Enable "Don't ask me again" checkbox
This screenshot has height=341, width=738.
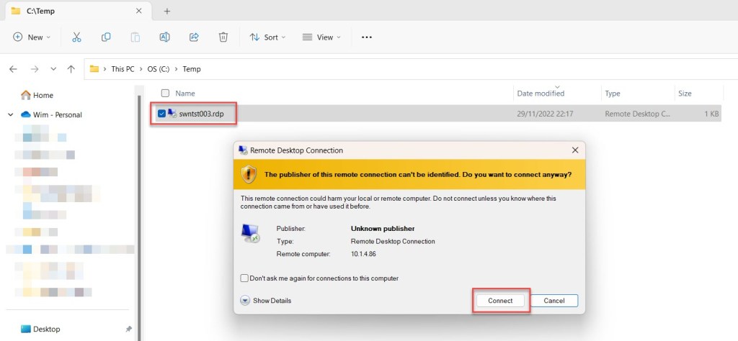(x=244, y=278)
